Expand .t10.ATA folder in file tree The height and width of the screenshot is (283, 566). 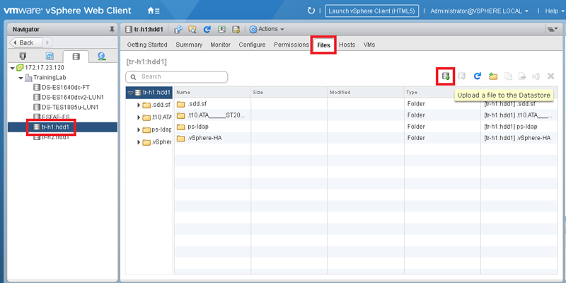[x=139, y=117]
